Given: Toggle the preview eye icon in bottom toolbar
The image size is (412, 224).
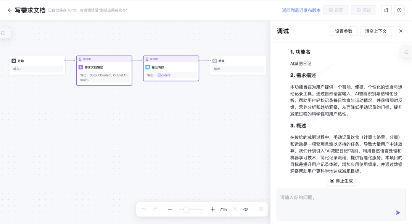Looking at the screenshot, I should pos(245,209).
